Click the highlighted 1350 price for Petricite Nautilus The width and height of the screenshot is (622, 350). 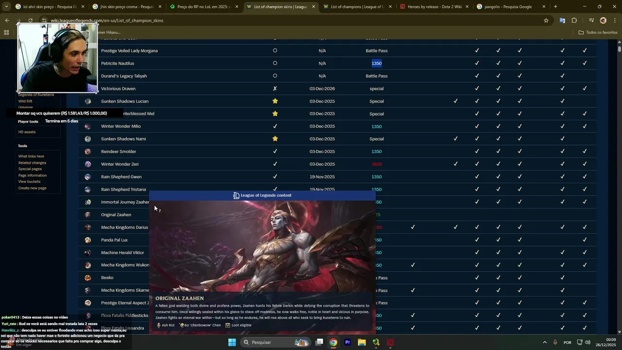pos(377,63)
